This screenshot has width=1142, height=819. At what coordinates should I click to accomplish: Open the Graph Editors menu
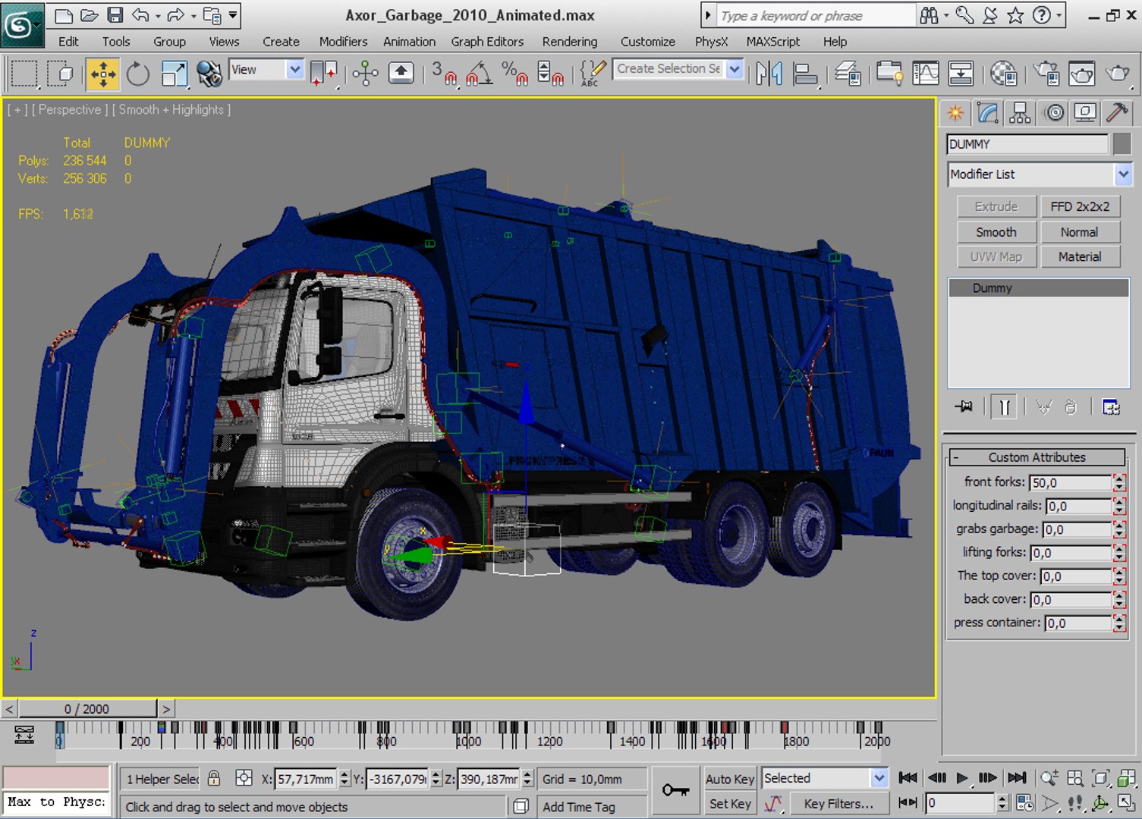(487, 42)
